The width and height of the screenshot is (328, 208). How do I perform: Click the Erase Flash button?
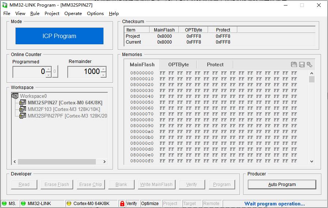click(x=57, y=184)
